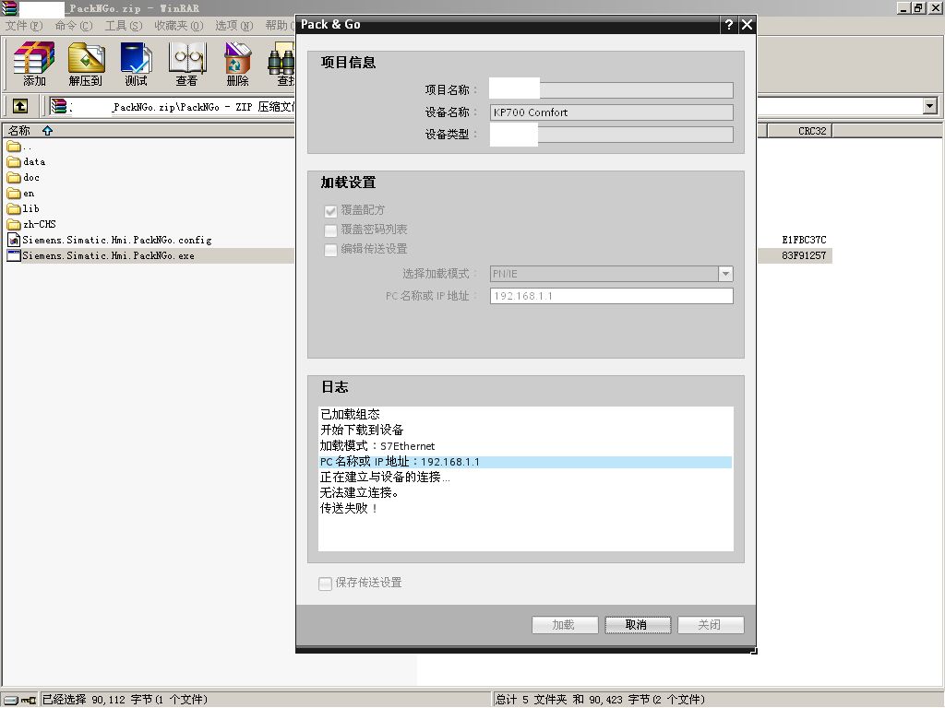Select the en folder
Image resolution: width=945 pixels, height=708 pixels.
point(21,194)
